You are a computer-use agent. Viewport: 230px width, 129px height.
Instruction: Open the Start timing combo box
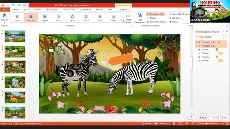pyautogui.click(x=184, y=14)
